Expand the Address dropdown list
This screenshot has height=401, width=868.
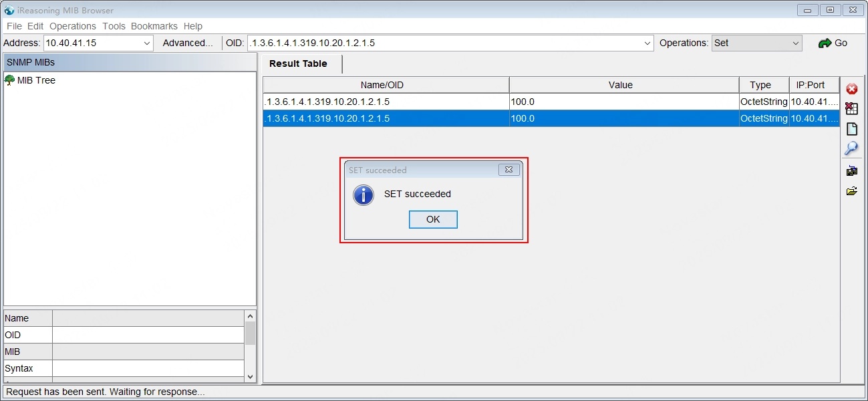click(148, 43)
